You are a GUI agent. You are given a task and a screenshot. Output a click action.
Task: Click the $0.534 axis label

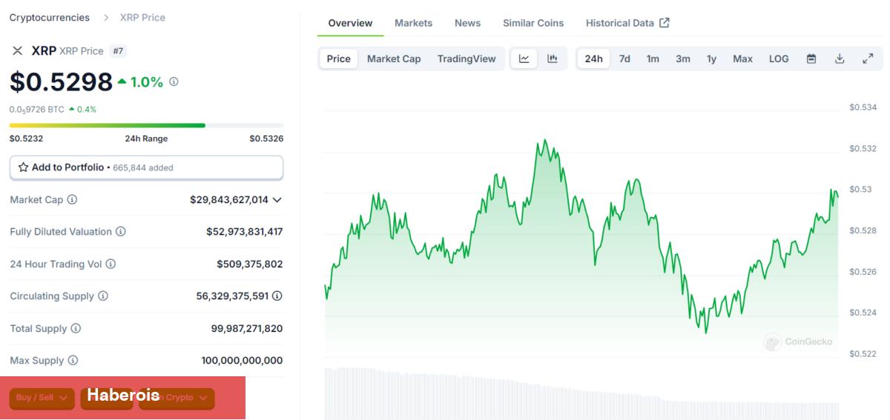pos(863,107)
